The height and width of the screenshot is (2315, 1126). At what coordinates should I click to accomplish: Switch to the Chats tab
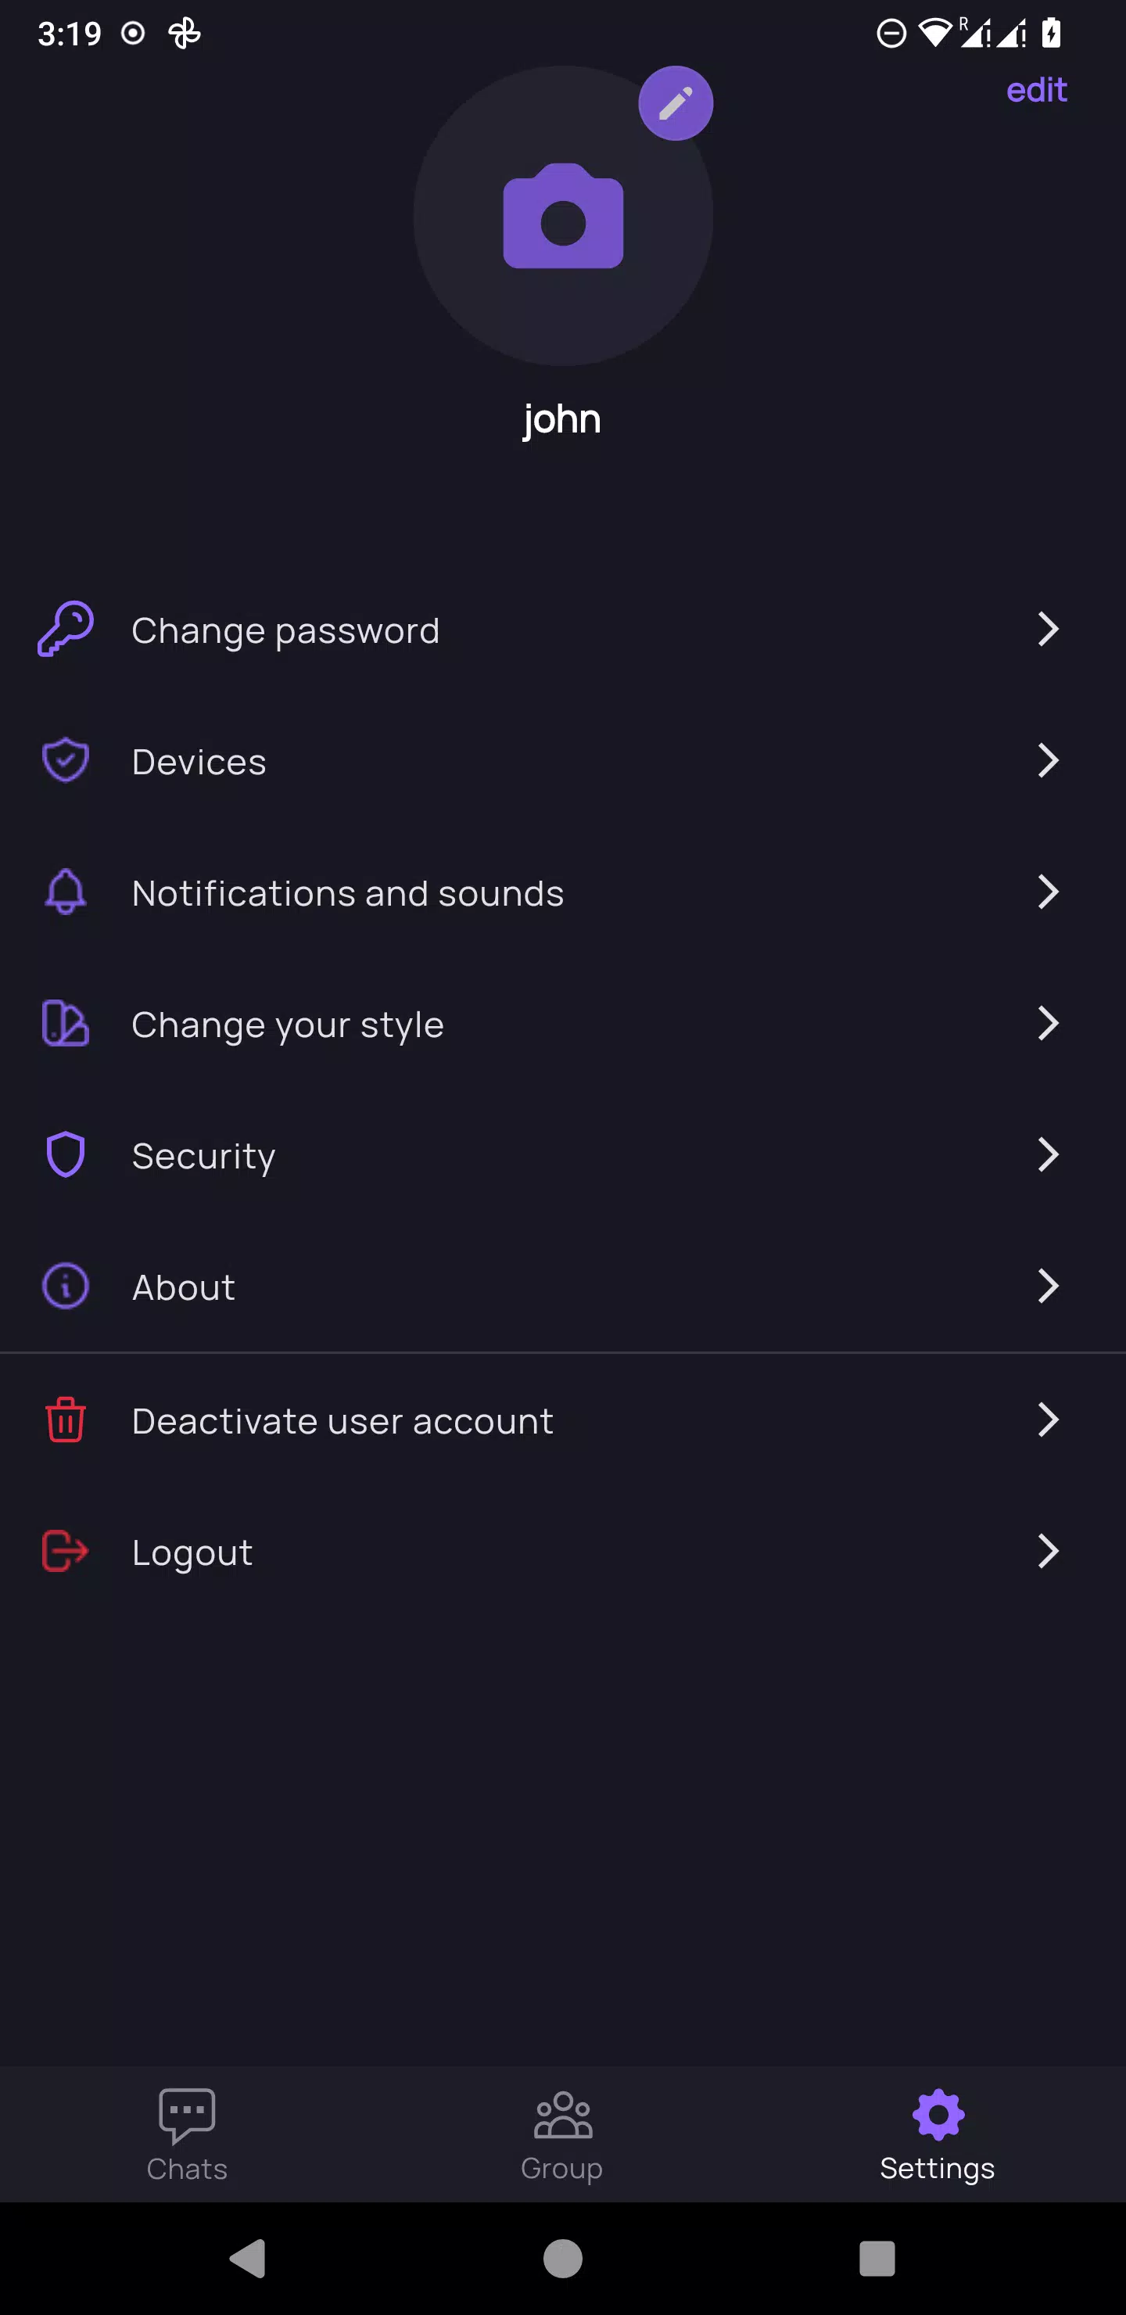(x=187, y=2134)
